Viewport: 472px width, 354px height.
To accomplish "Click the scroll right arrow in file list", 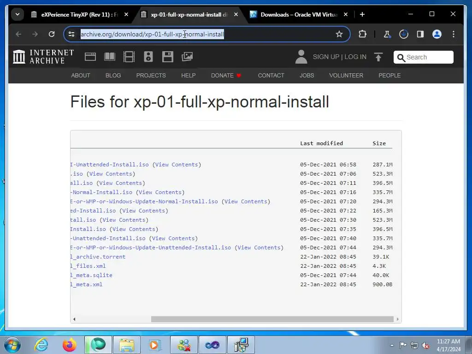I will pyautogui.click(x=398, y=319).
